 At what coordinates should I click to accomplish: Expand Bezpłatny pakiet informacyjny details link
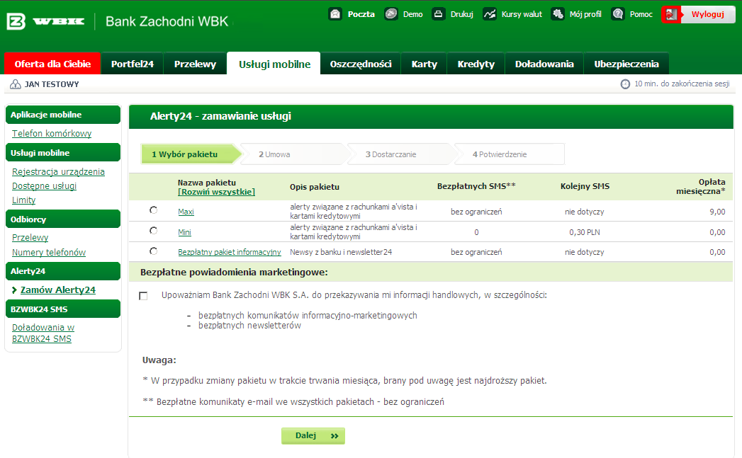[x=230, y=252]
